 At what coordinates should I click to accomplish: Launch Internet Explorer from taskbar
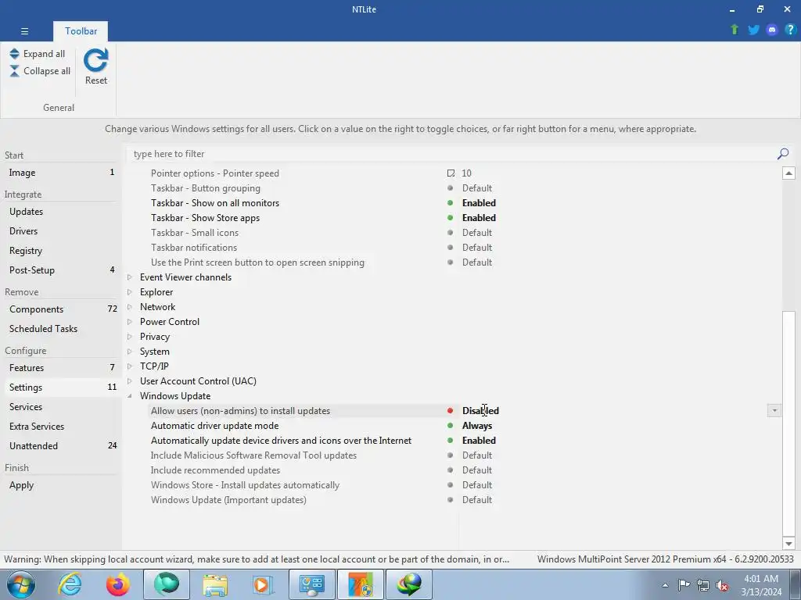[x=70, y=584]
